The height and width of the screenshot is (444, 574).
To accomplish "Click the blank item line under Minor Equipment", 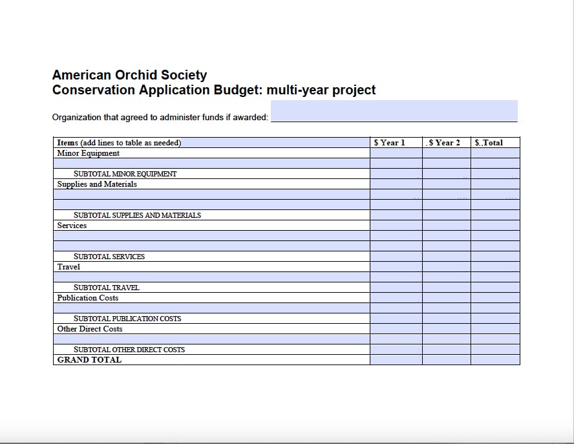I will pos(211,164).
